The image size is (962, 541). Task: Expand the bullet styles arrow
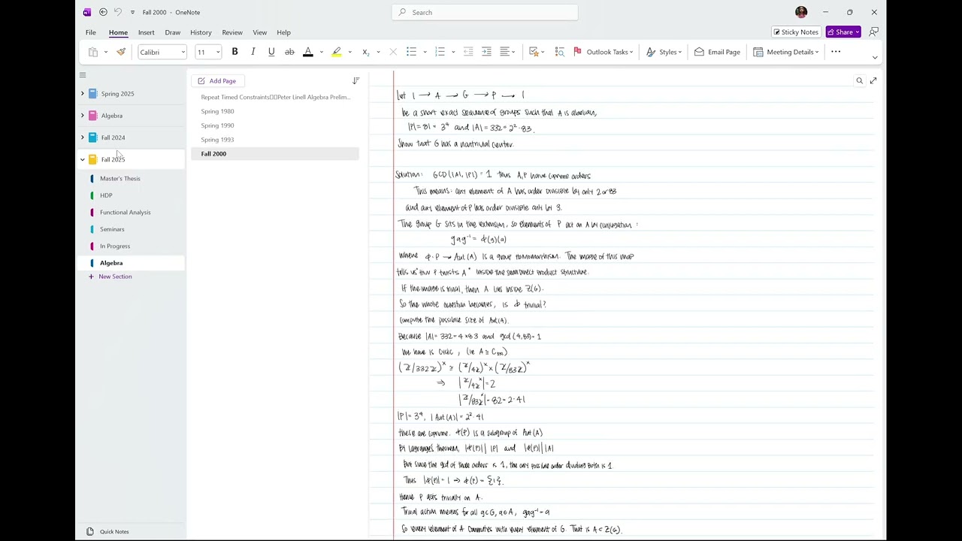pyautogui.click(x=425, y=52)
